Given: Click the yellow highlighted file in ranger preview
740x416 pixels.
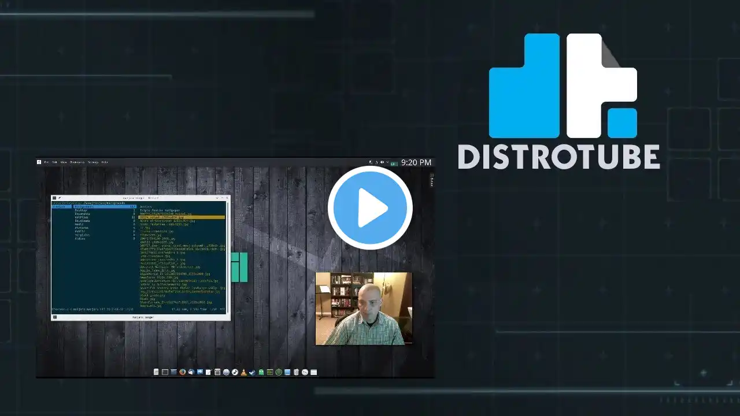Looking at the screenshot, I should 182,217.
